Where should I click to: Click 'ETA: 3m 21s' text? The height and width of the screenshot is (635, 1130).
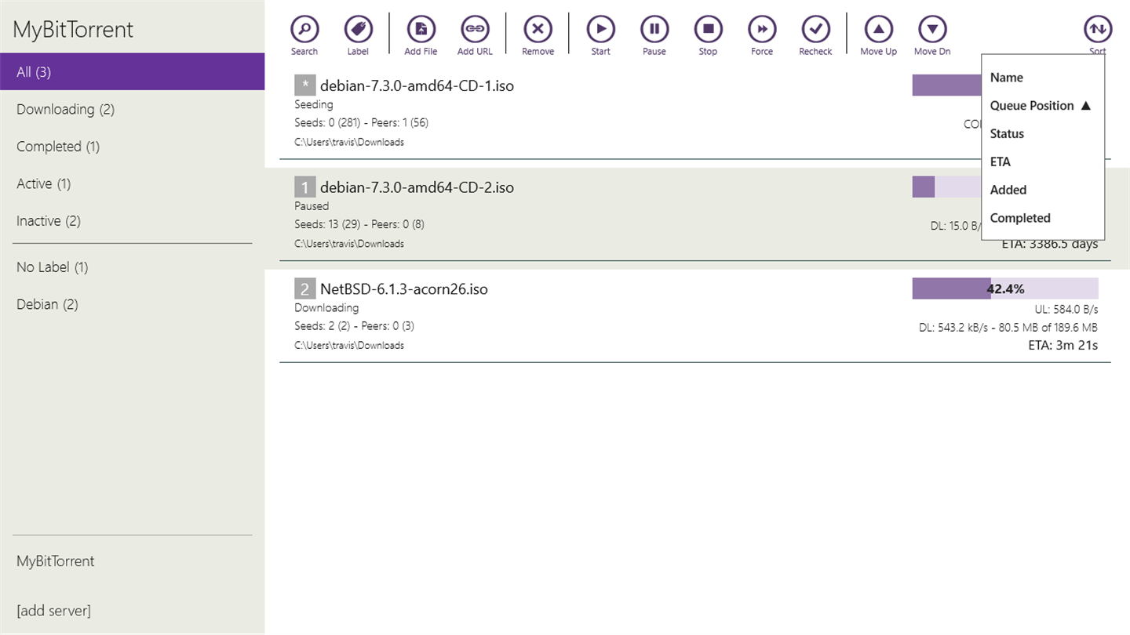(1063, 345)
